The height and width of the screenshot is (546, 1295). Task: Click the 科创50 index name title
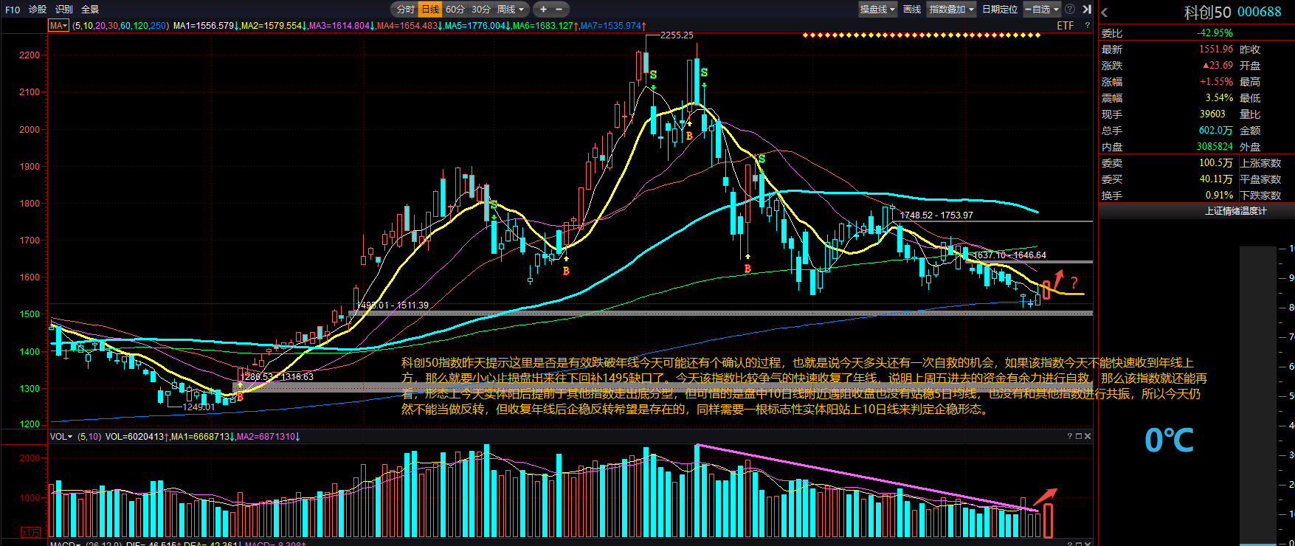[x=1207, y=13]
